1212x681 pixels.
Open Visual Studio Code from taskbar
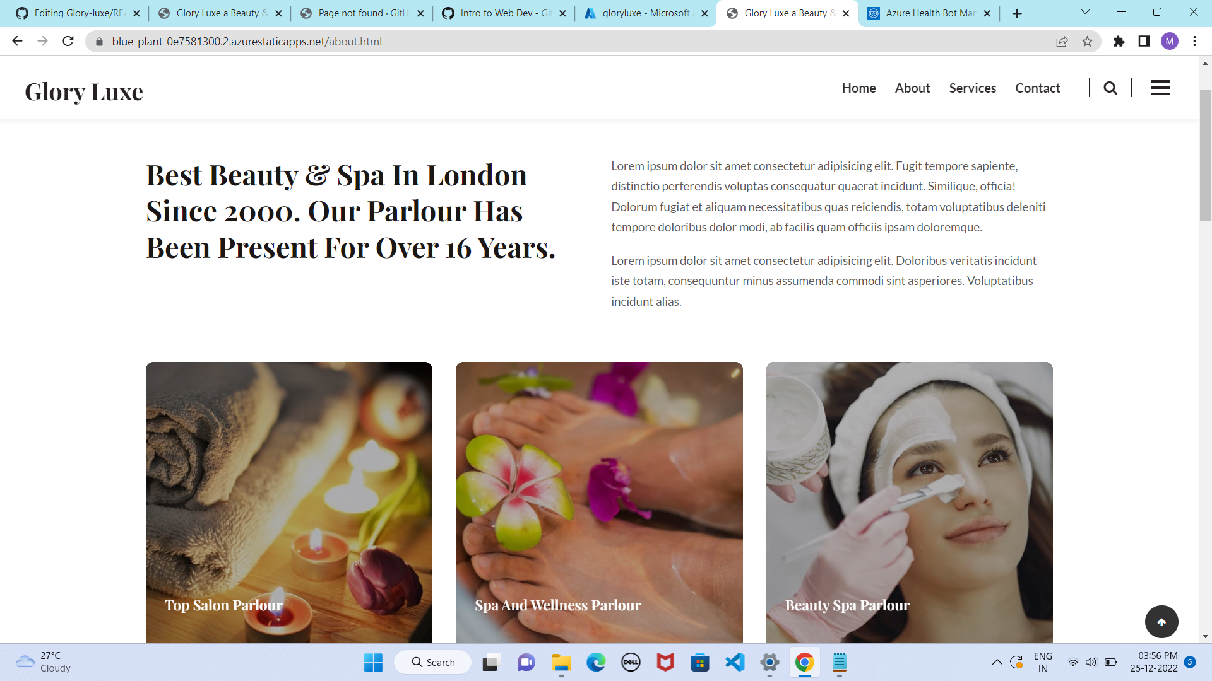735,662
